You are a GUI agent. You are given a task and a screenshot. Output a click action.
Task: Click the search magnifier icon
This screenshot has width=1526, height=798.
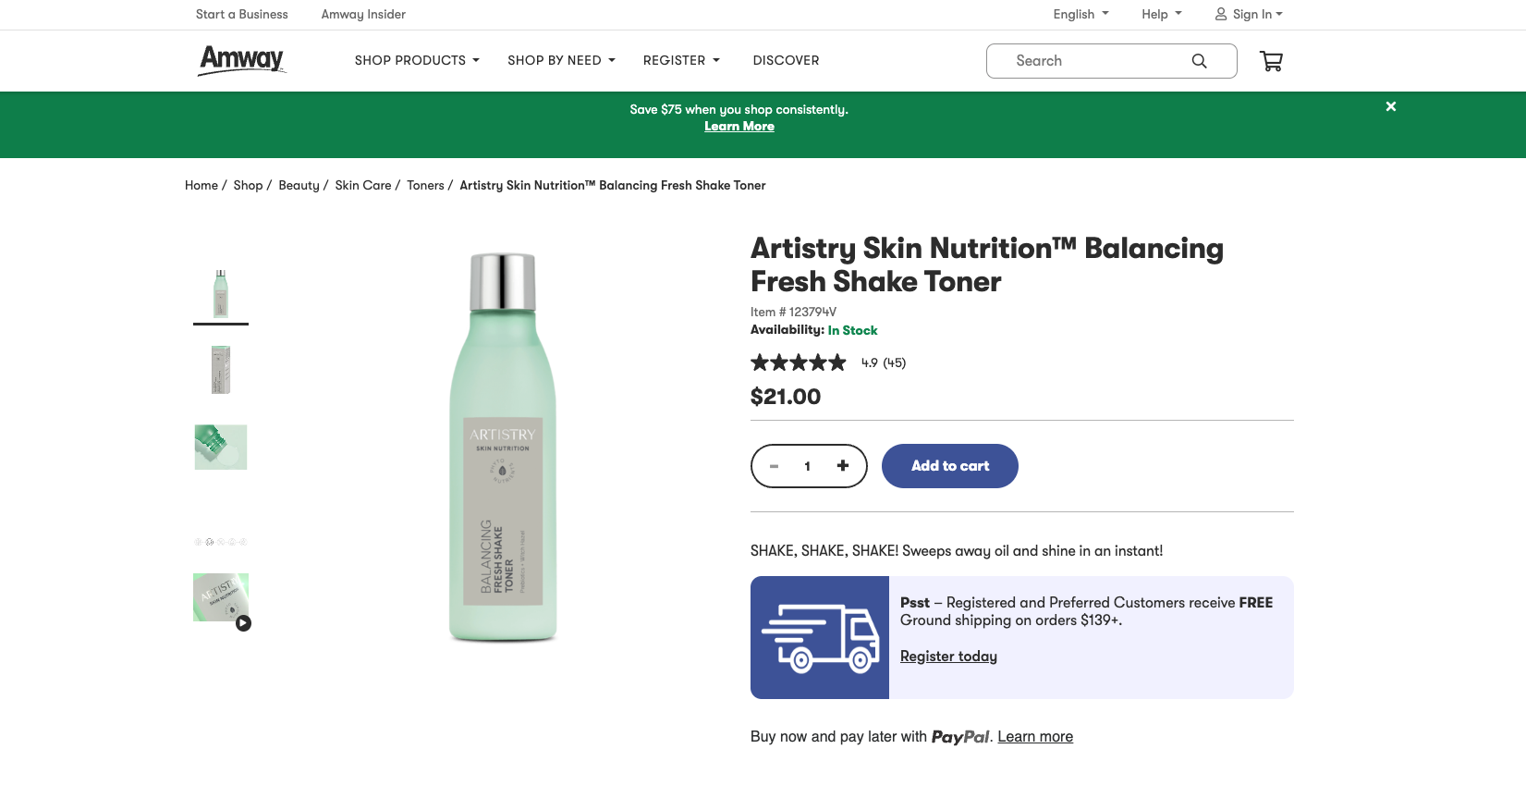coord(1199,61)
